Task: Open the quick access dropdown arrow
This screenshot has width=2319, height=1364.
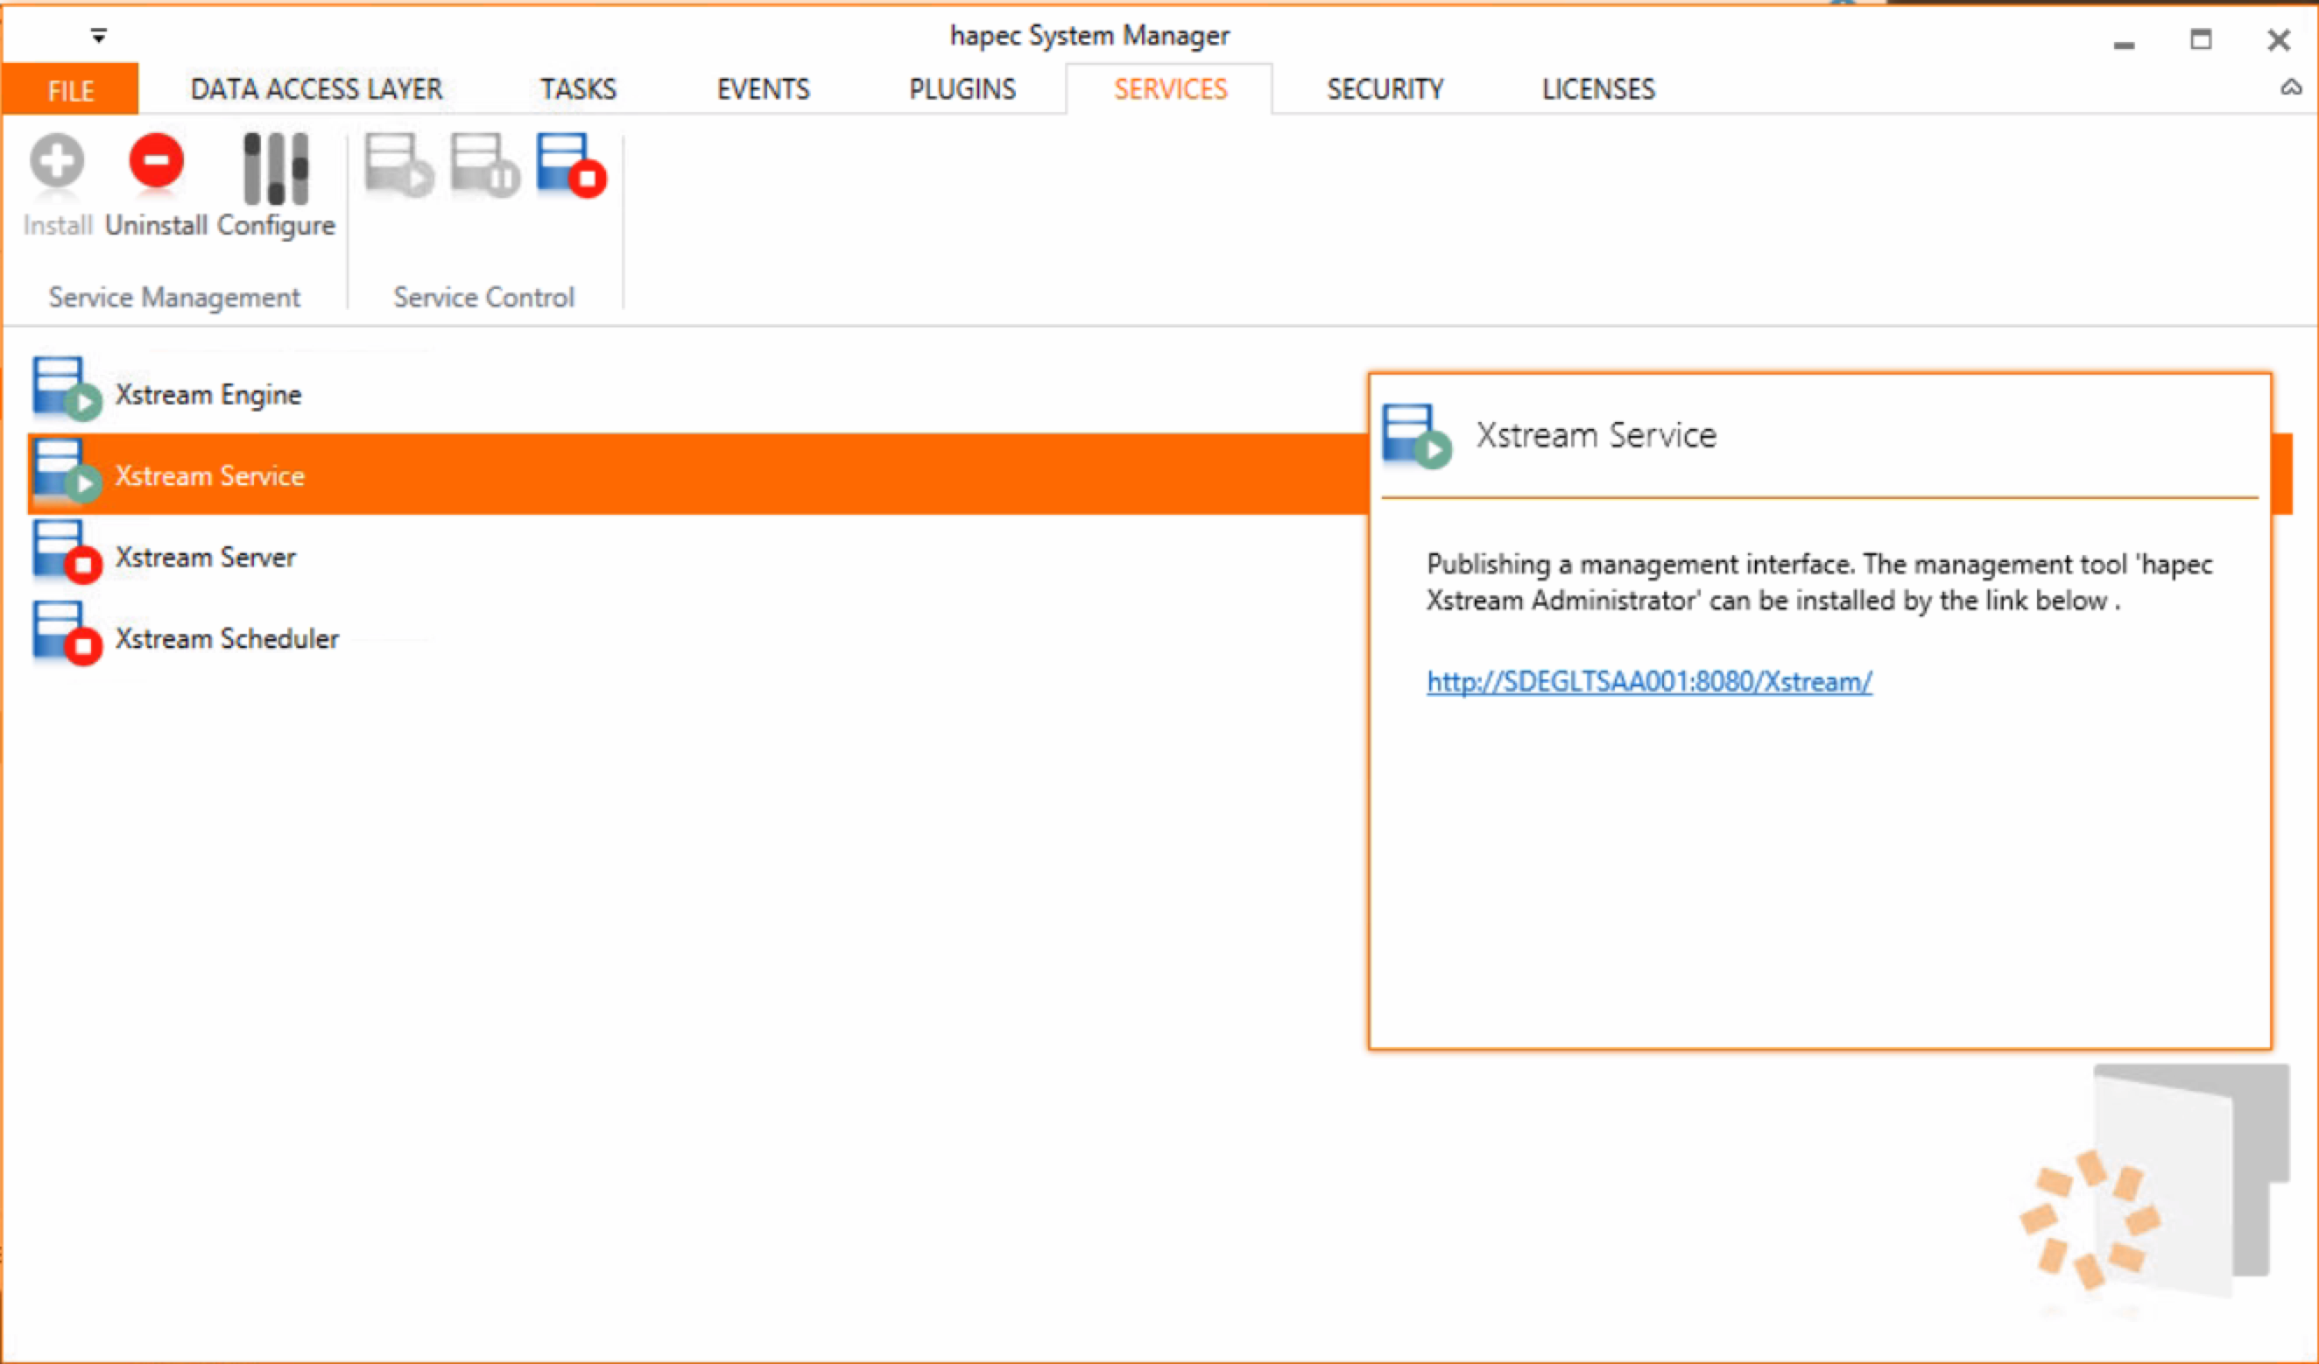Action: 98,36
